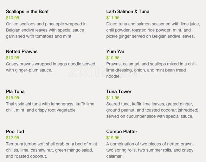The width and height of the screenshot is (206, 162).
Task: Click the $15.95 Pla Tuna price
Action: pyautogui.click(x=13, y=98)
